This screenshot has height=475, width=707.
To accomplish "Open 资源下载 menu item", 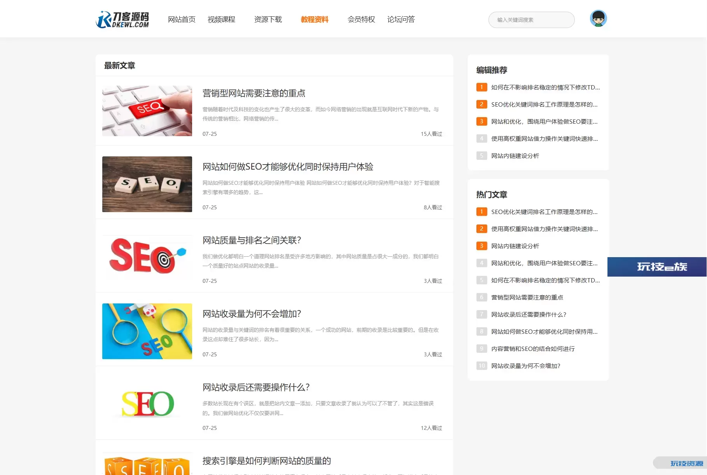I will pos(268,19).
